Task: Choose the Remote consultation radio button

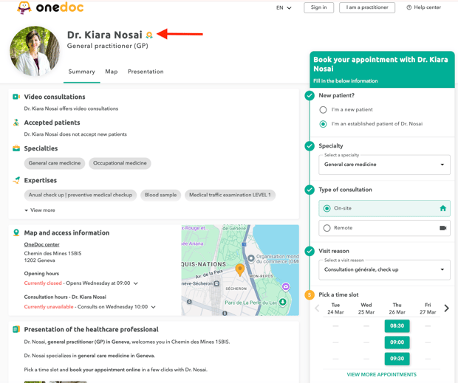Action: click(x=327, y=228)
